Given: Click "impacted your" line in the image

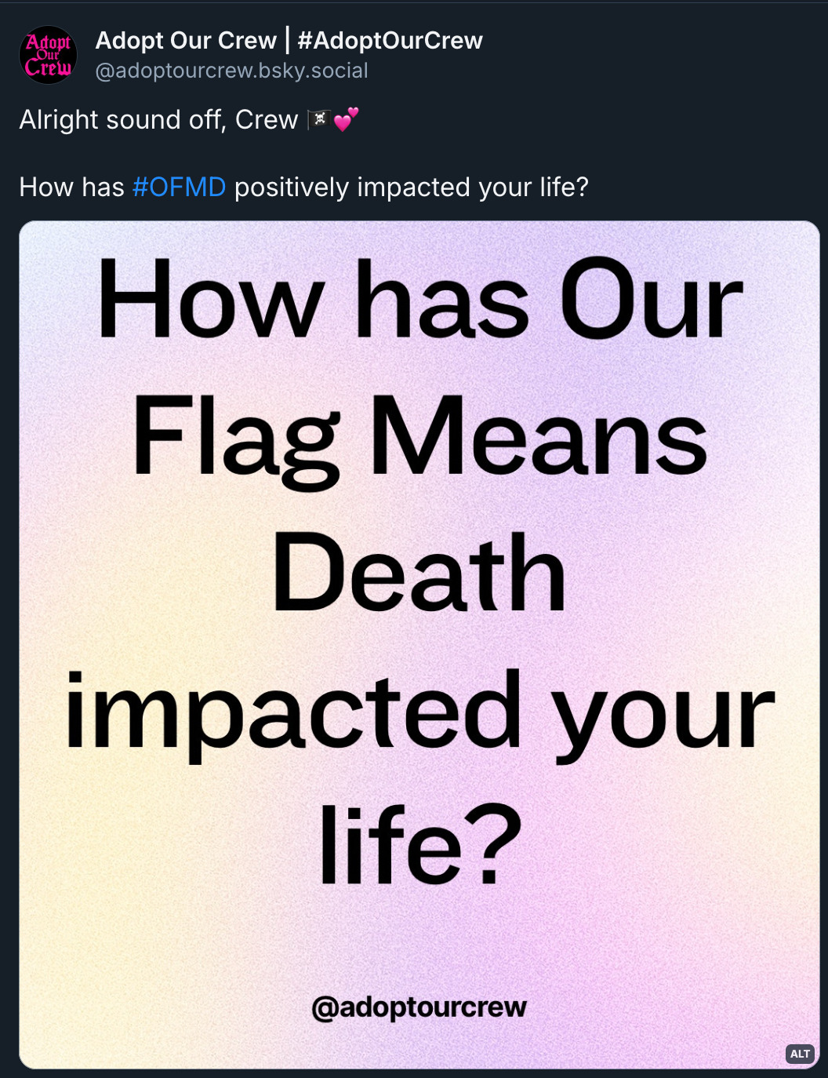Looking at the screenshot, I should (420, 711).
